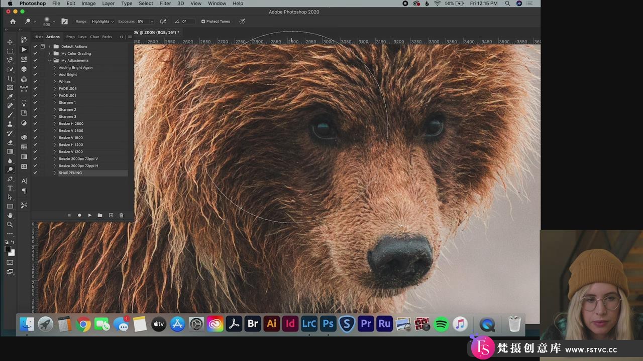Create new action with plus icon
This screenshot has width=643, height=361.
(111, 215)
